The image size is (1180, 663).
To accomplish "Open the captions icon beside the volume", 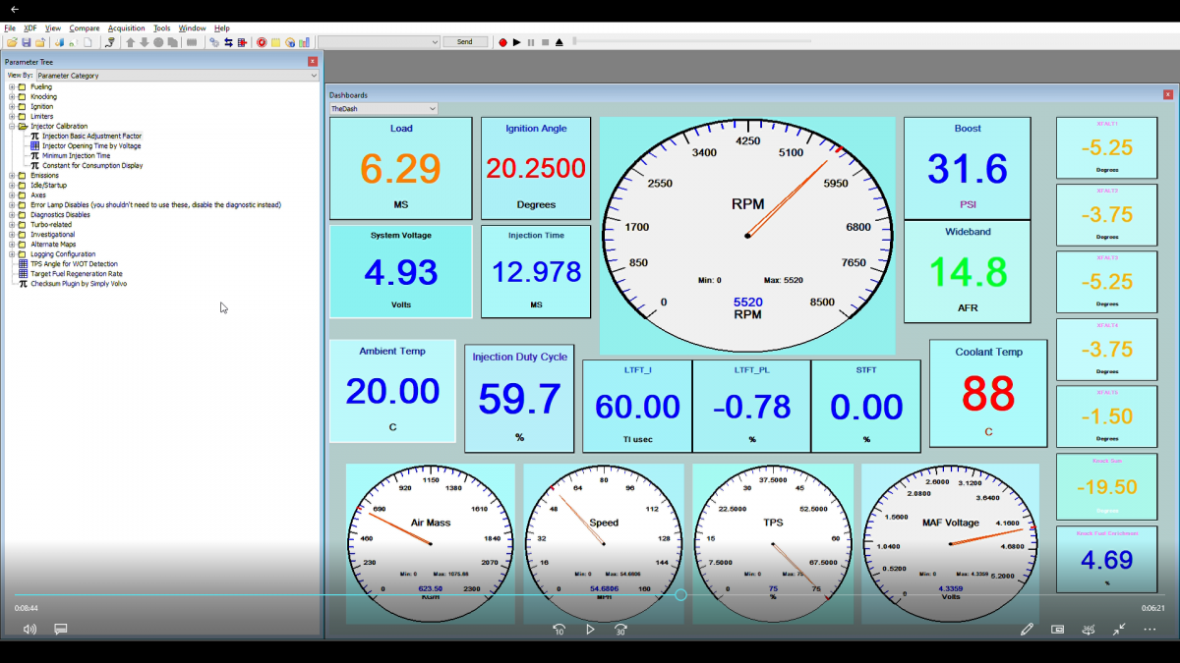I will [61, 630].
